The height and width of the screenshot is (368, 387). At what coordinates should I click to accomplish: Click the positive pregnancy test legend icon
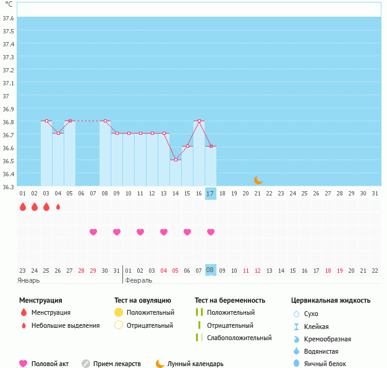(x=199, y=312)
